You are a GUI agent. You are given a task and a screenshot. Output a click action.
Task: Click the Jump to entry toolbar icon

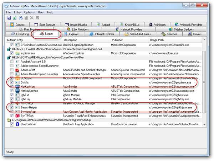click(x=37, y=18)
